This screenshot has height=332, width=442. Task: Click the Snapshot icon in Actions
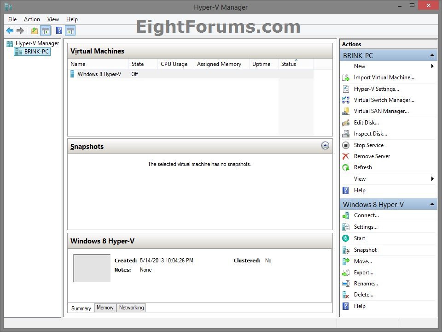point(346,250)
